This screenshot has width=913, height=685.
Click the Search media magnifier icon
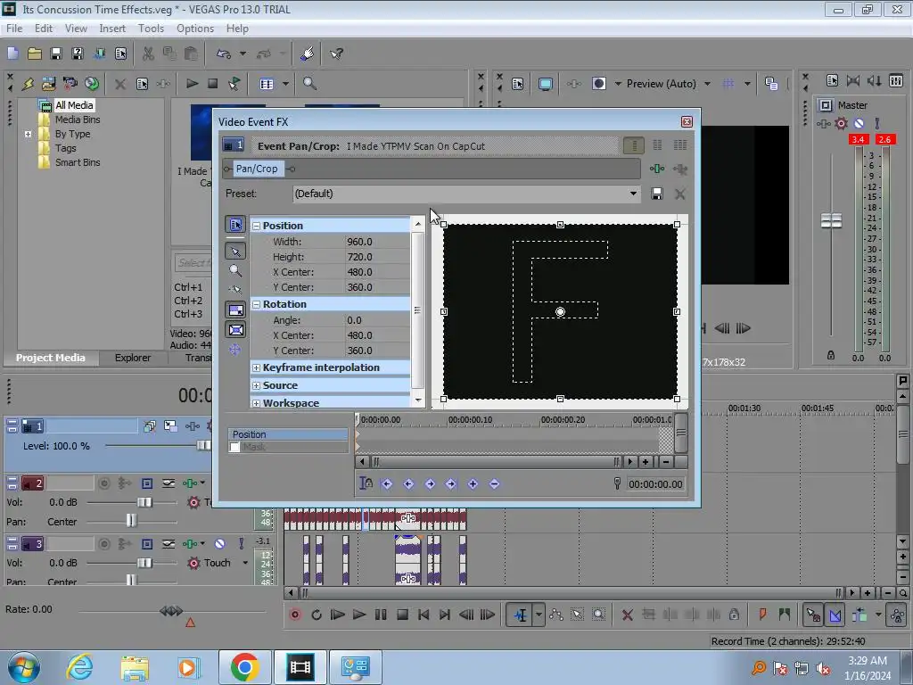309,83
